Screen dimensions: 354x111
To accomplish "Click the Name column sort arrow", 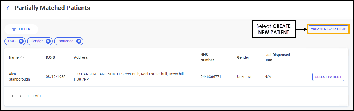I will [22, 58].
